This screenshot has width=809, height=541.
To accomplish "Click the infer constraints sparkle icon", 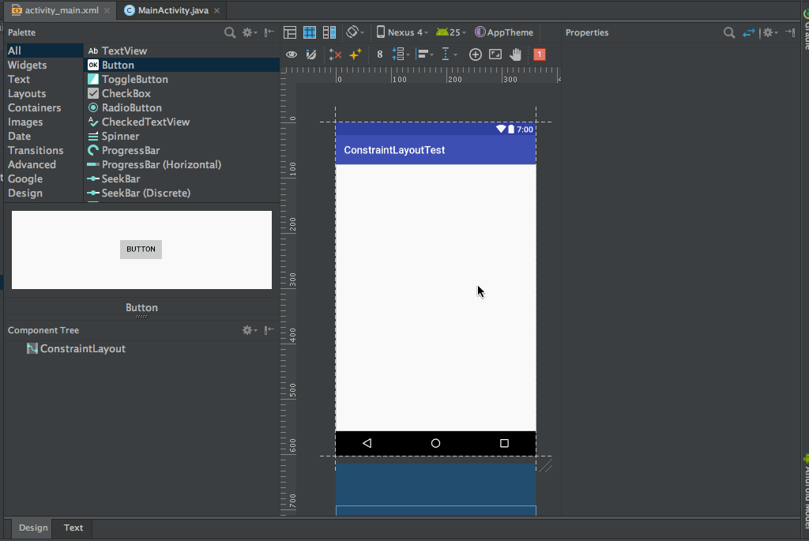I will [356, 54].
